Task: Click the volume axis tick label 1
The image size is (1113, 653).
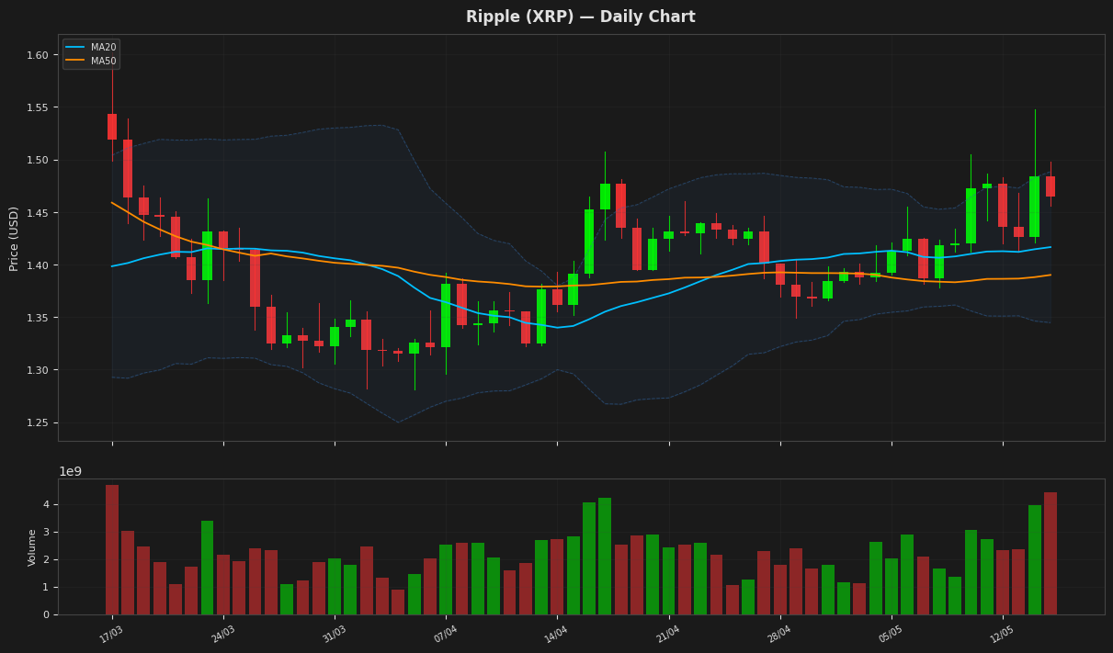Action: coord(46,587)
